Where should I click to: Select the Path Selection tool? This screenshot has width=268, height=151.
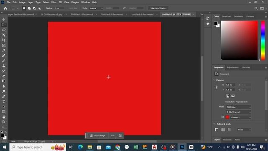4,107
